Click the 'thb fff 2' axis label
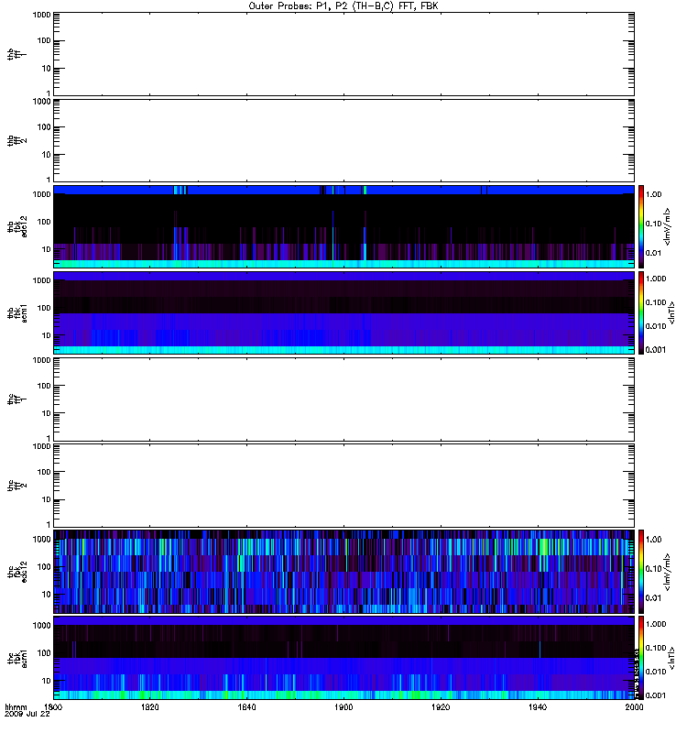The width and height of the screenshot is (687, 733). pos(16,140)
